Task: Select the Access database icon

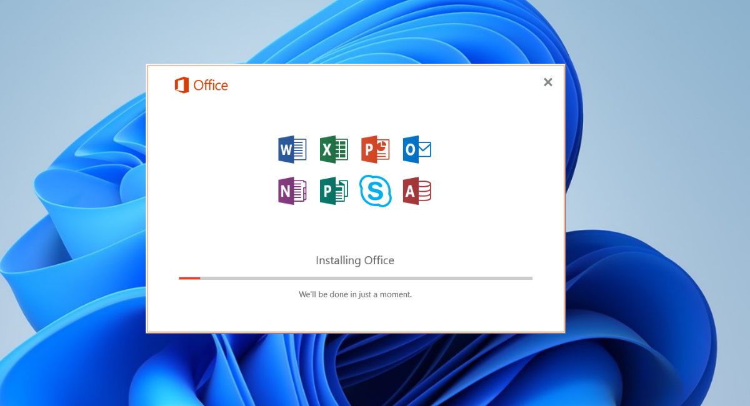Action: (417, 191)
